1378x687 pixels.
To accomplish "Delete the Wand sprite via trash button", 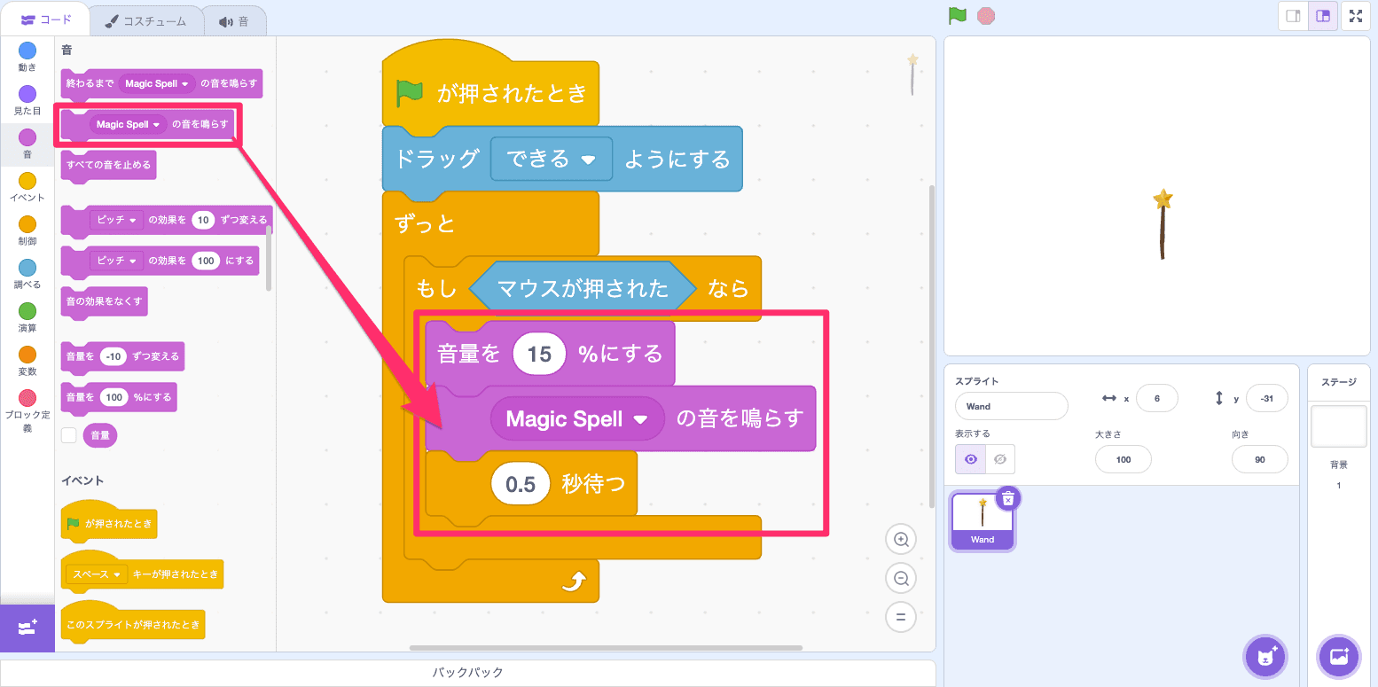I will 1006,499.
